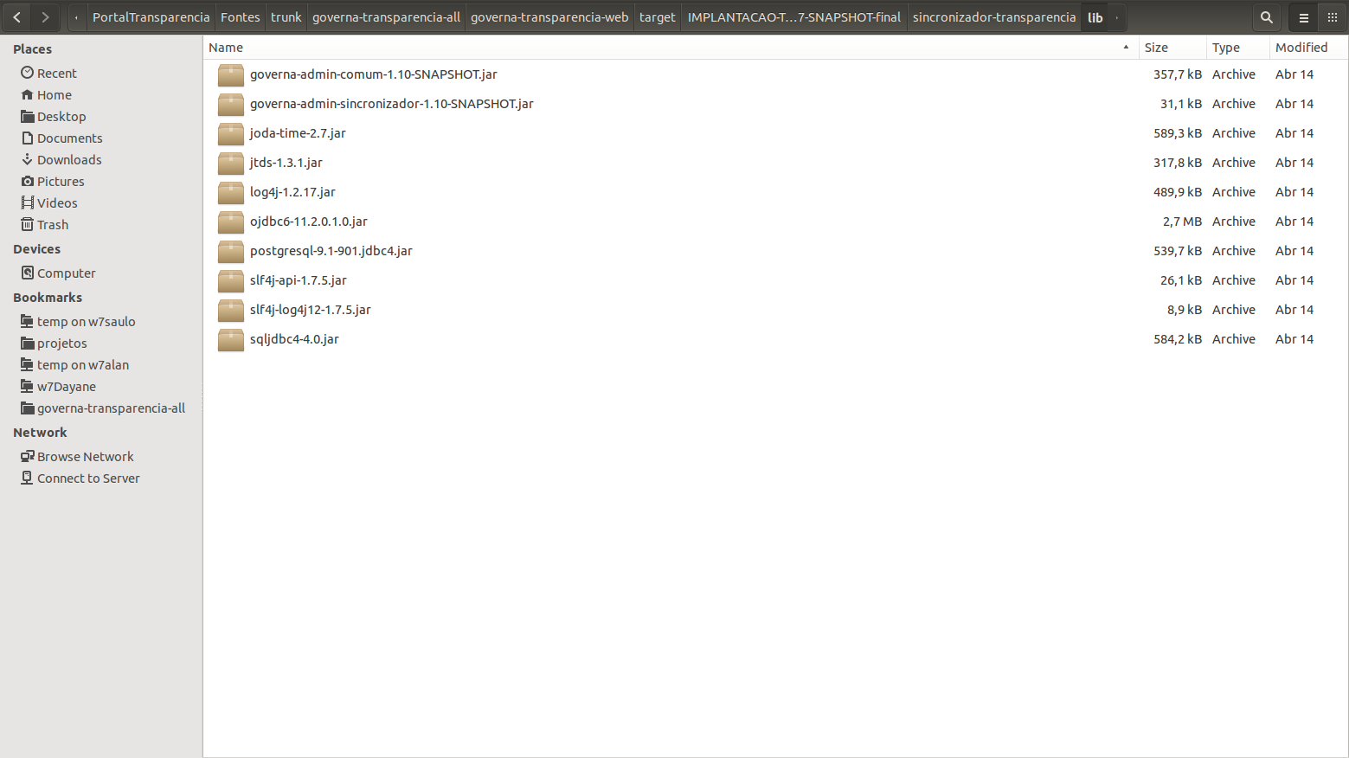Select file jtds-1.3.1.jar

[x=286, y=163]
